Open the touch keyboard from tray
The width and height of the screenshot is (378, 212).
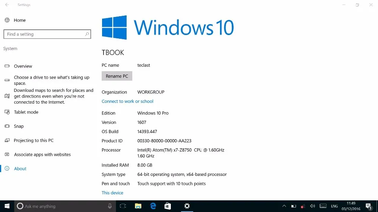click(323, 206)
